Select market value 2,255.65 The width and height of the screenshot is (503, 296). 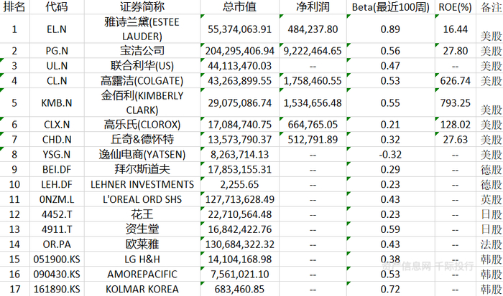tap(239, 185)
